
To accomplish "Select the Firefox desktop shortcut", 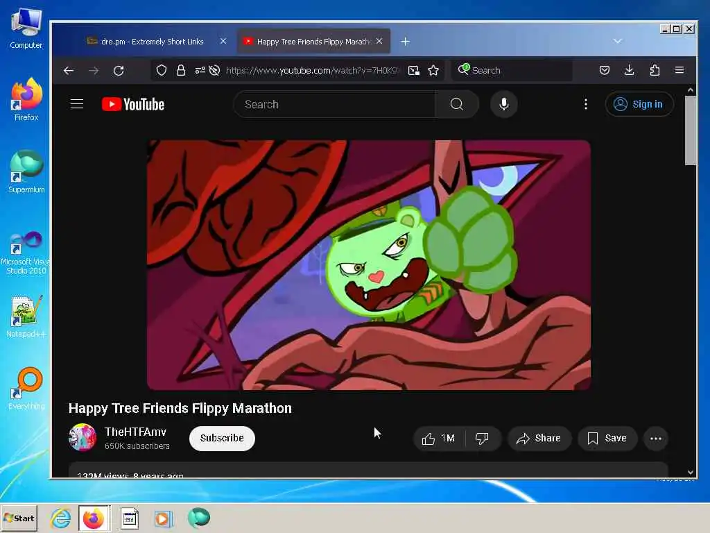I will 26,99.
